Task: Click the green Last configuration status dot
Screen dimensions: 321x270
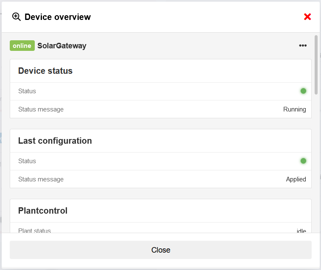Action: (x=303, y=161)
